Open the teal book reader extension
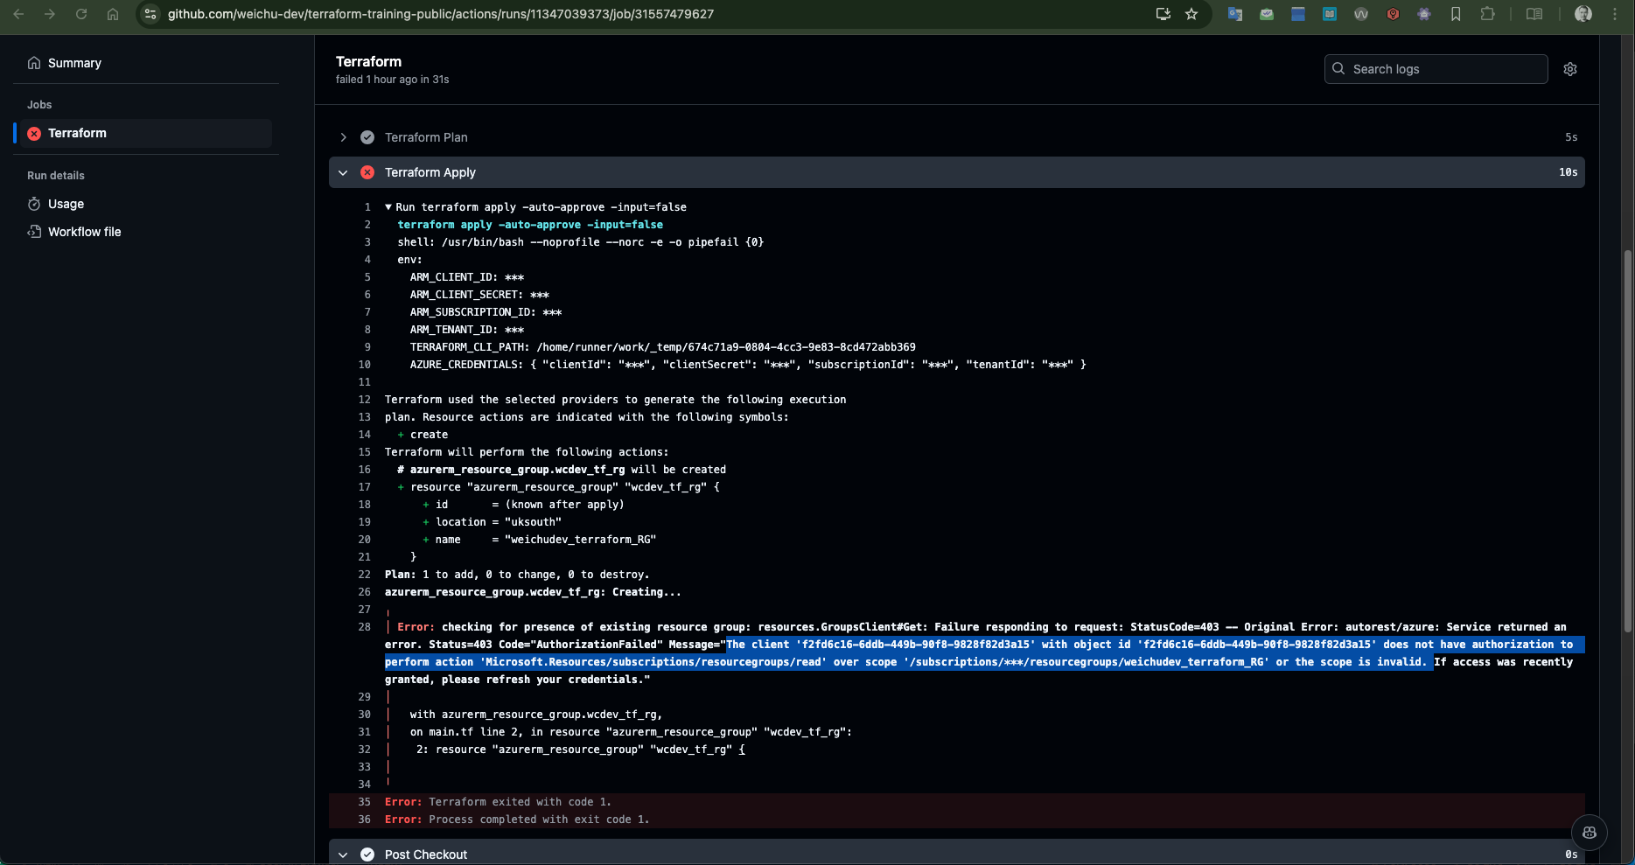Viewport: 1635px width, 865px height. coord(1330,14)
